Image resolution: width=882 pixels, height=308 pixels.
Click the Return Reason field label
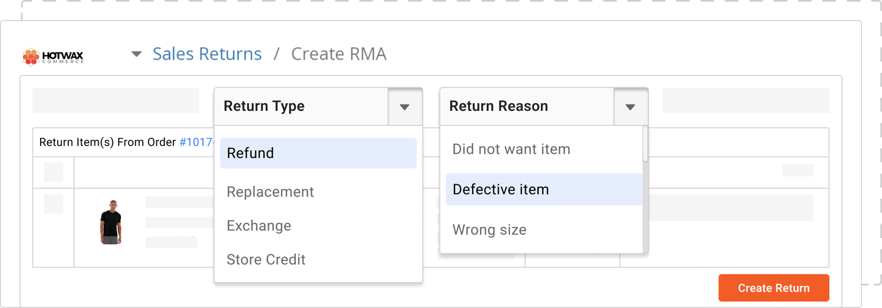coord(499,106)
